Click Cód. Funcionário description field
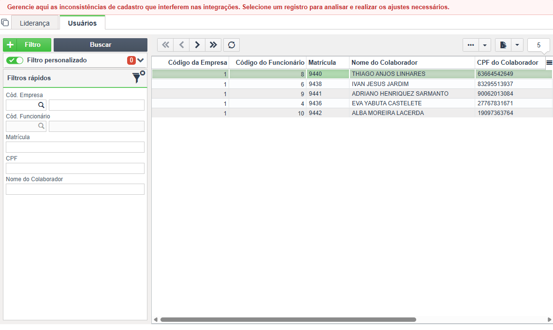 (x=97, y=126)
